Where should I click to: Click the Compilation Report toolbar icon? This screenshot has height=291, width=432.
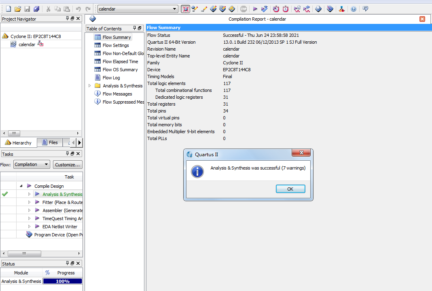318,9
